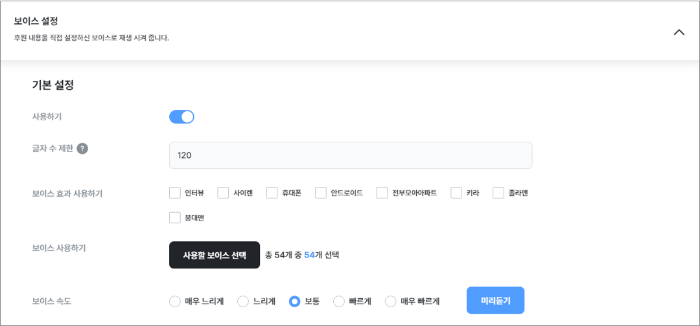Click the 글자 수 제한 label text
This screenshot has height=326, width=700.
click(52, 148)
